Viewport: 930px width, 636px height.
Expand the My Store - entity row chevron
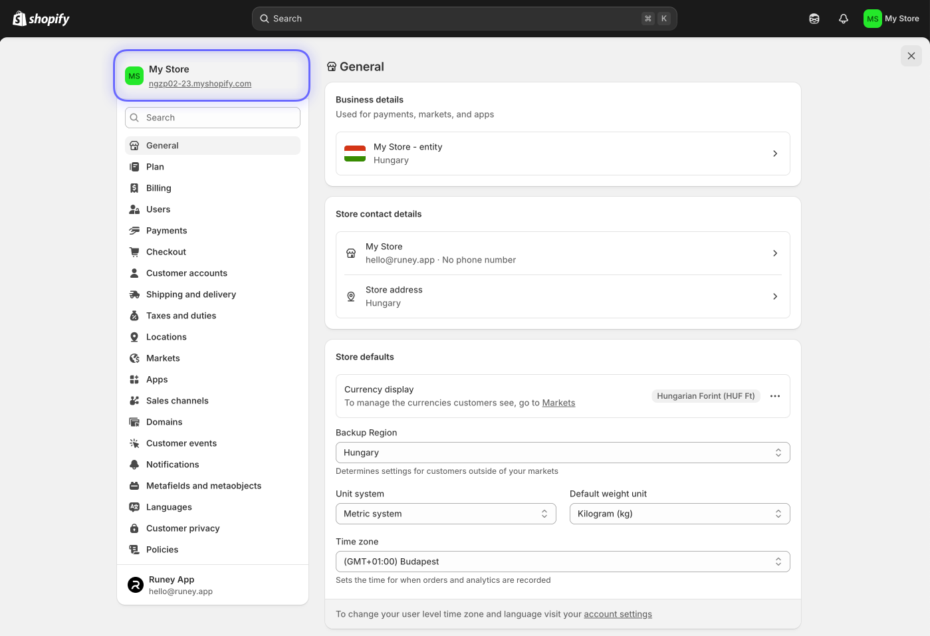(775, 154)
